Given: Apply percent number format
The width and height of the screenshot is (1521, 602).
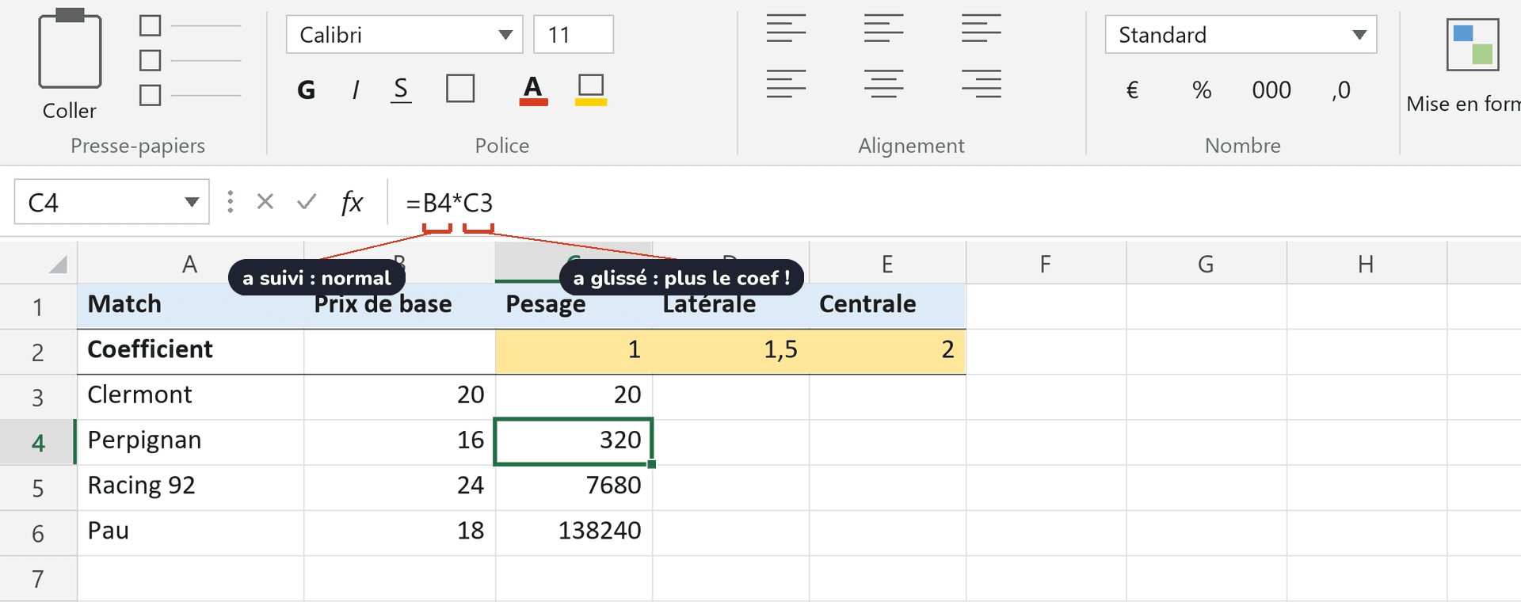Looking at the screenshot, I should [1202, 90].
